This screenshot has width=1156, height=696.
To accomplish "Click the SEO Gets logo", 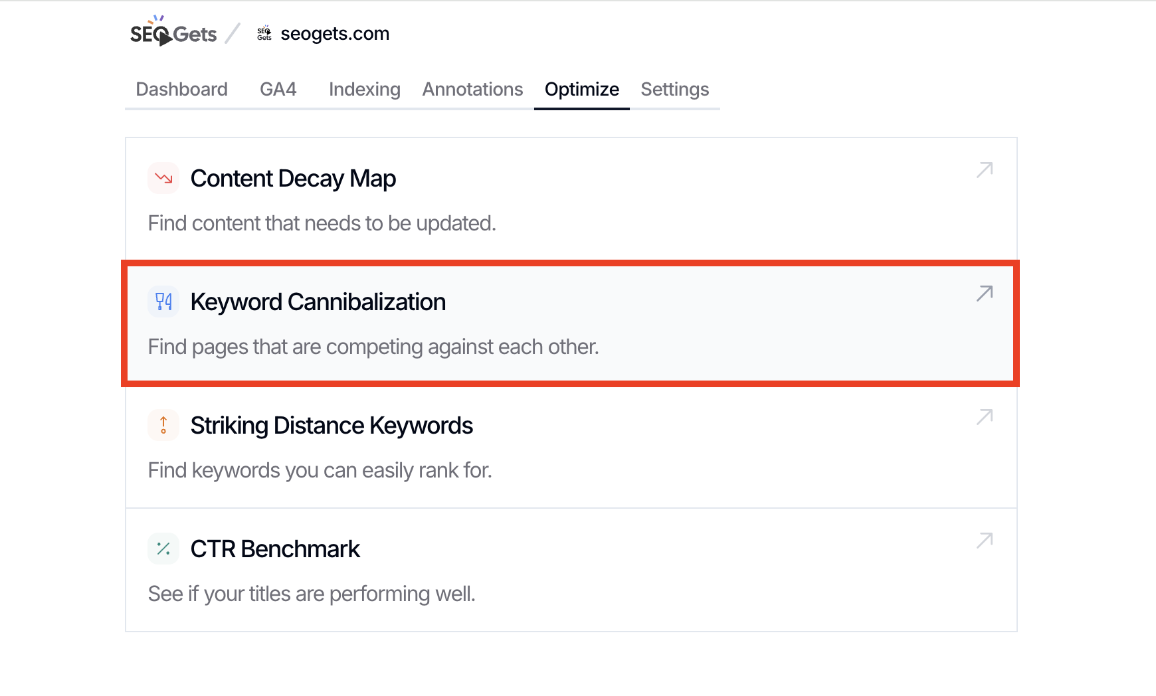I will tap(173, 33).
